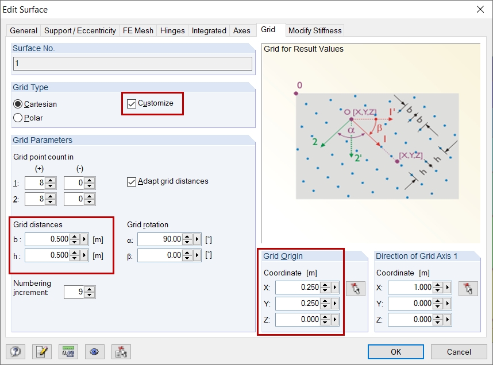
Task: Open the help icon button
Action: 16,351
